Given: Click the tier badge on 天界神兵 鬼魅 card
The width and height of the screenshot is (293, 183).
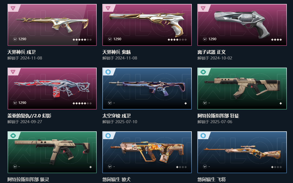Looking at the screenshot, I should point(108,8).
